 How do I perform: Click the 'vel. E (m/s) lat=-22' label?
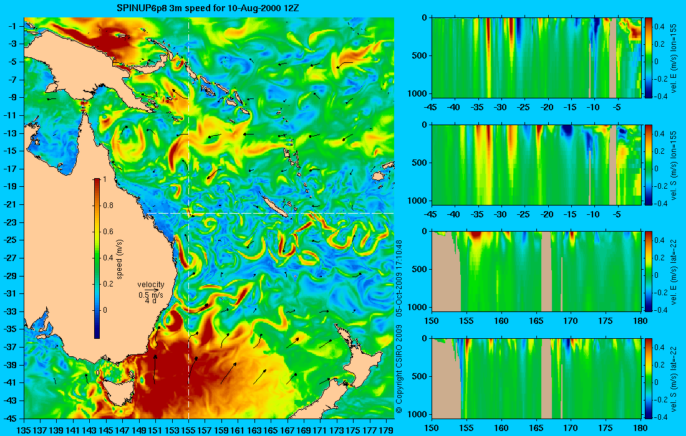tap(674, 272)
